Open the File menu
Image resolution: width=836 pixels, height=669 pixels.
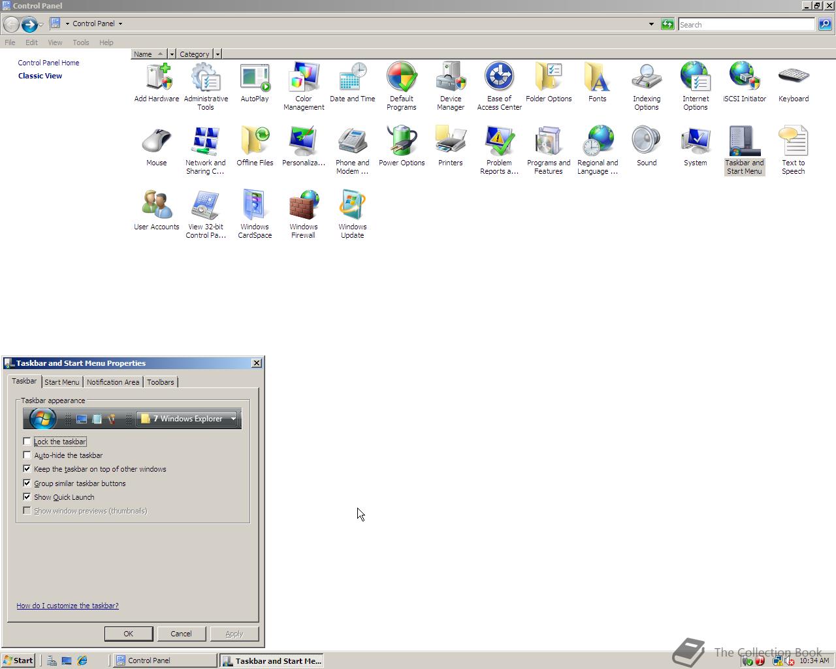tap(10, 42)
